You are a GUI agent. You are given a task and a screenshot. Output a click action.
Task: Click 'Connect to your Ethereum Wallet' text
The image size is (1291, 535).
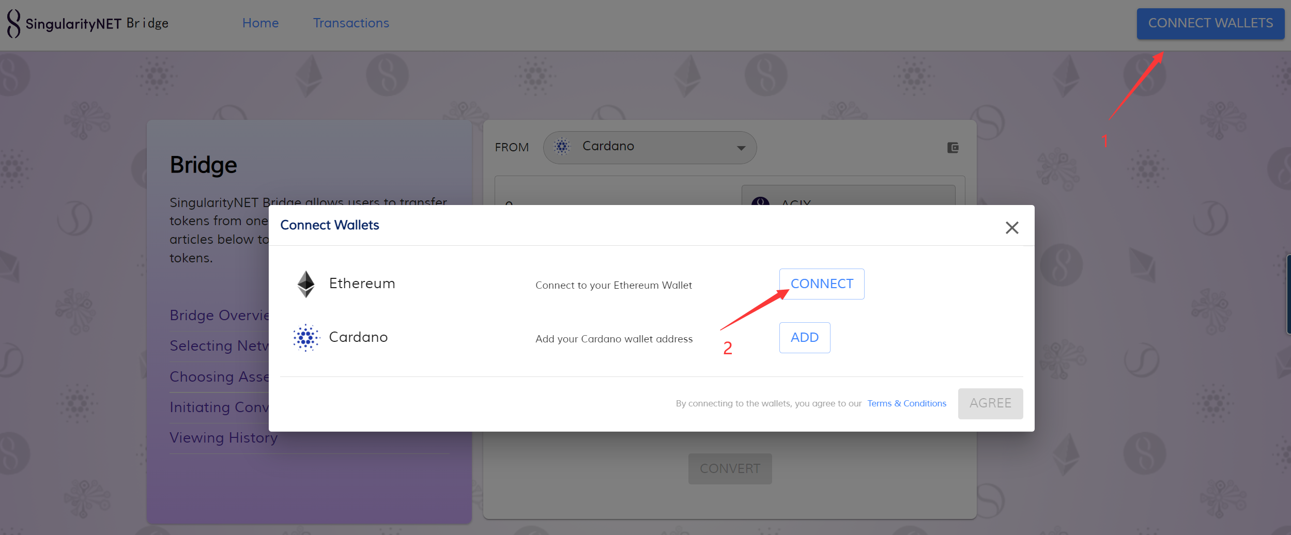coord(613,285)
